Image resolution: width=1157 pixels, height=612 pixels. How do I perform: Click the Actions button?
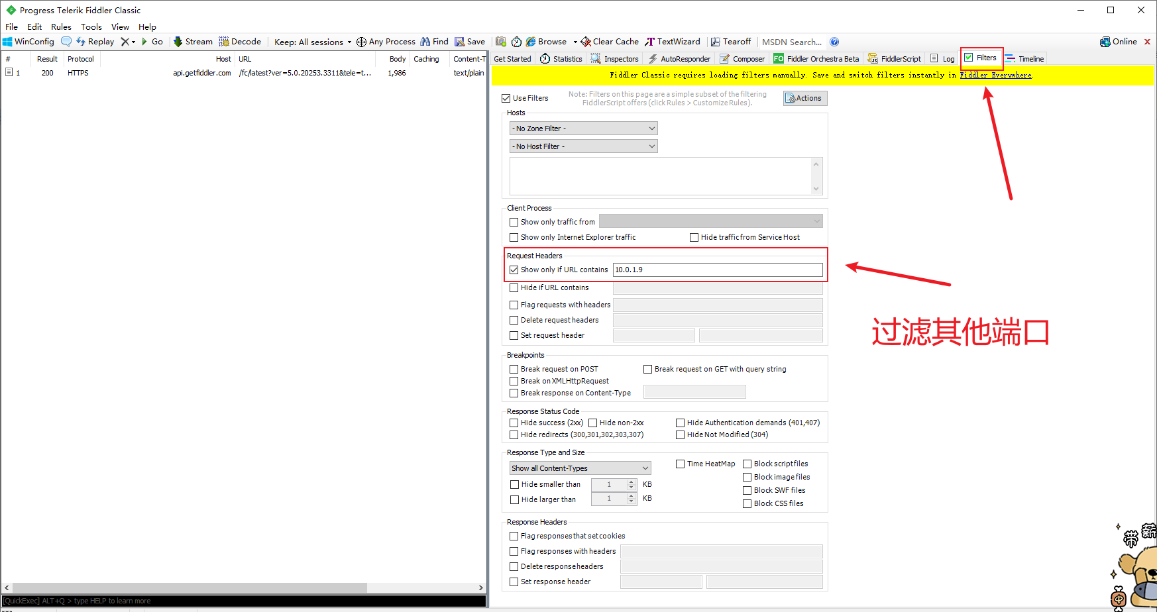805,98
